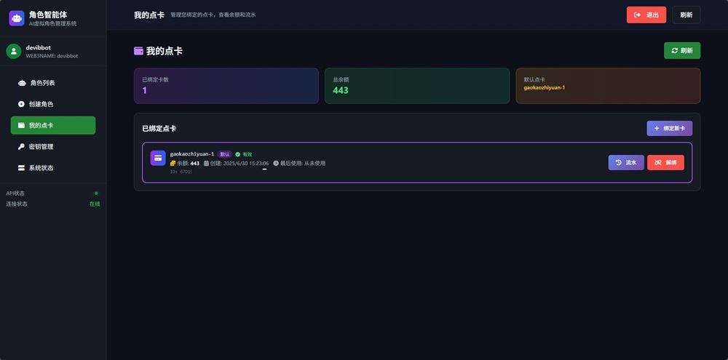Click the 总余额 stat card showing 443
Screen dimensions: 728x360
point(417,86)
